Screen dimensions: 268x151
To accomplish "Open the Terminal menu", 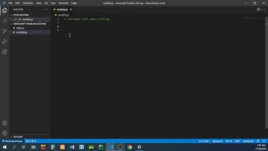I will click(63, 3).
